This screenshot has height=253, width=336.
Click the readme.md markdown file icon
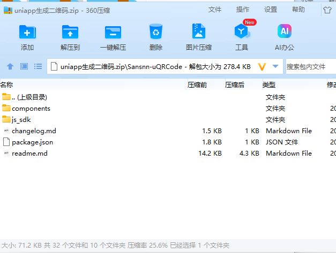point(6,153)
